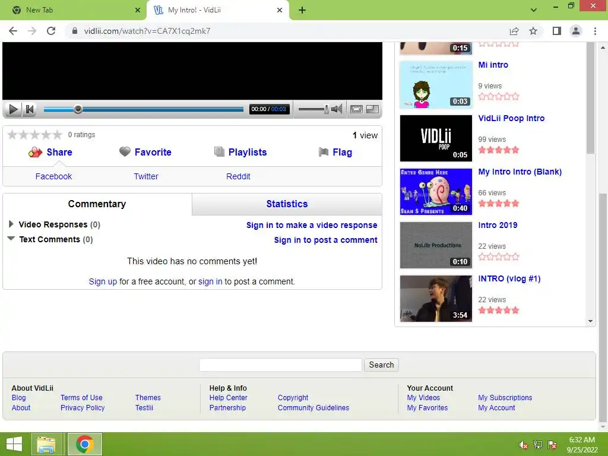
Task: Close the My Intro! - VidLii tab
Action: pos(280,10)
